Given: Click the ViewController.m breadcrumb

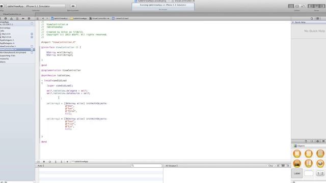Looking at the screenshot, I should [99, 18].
